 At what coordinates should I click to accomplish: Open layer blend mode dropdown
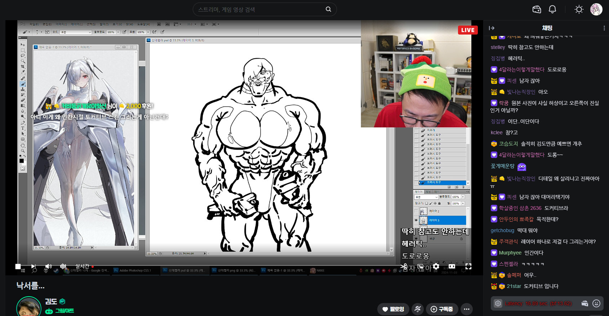tap(426, 197)
